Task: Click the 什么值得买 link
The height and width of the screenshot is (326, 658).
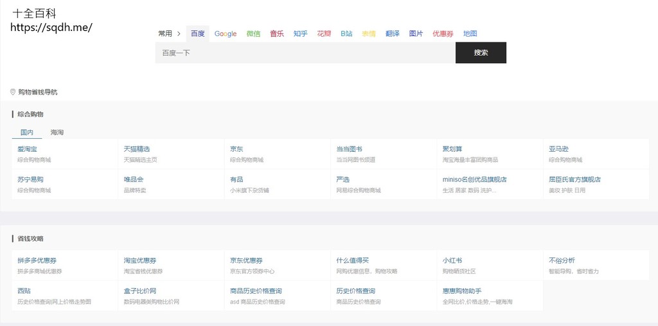Action: click(353, 260)
